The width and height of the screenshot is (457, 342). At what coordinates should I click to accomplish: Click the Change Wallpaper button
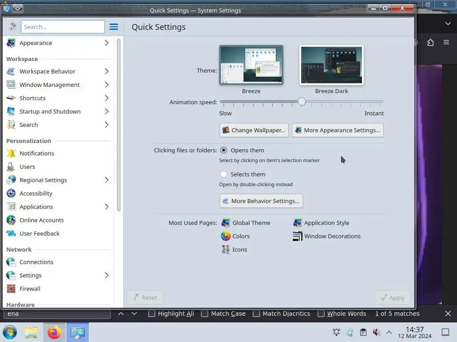click(254, 130)
